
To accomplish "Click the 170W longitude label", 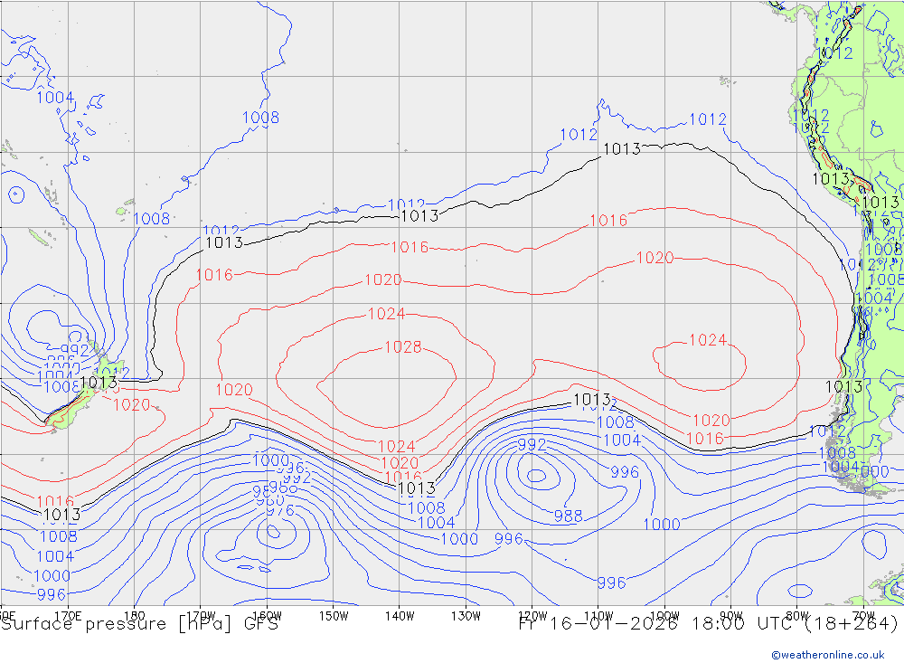I will [201, 616].
